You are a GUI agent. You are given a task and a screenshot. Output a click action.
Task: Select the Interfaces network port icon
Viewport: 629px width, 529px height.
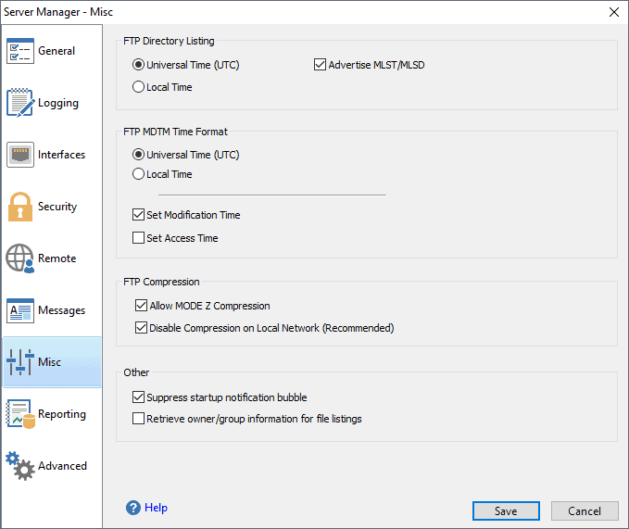20,155
